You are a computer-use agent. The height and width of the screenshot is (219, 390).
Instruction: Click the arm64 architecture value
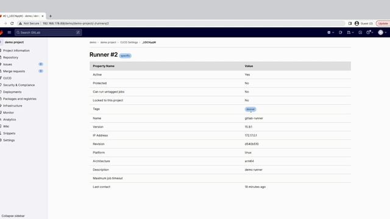pos(249,161)
